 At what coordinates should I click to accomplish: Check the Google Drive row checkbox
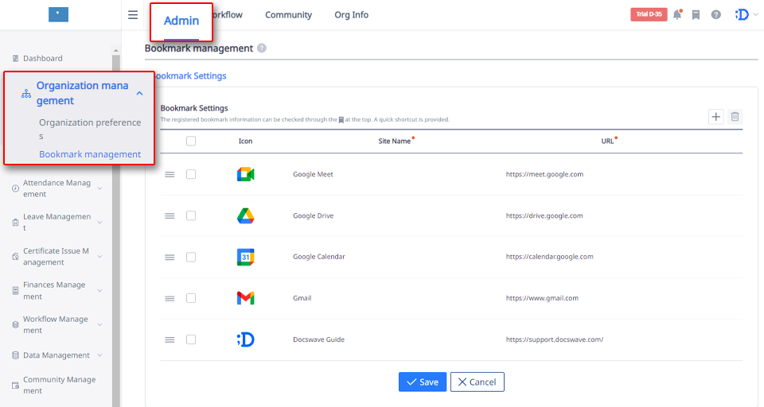(191, 215)
